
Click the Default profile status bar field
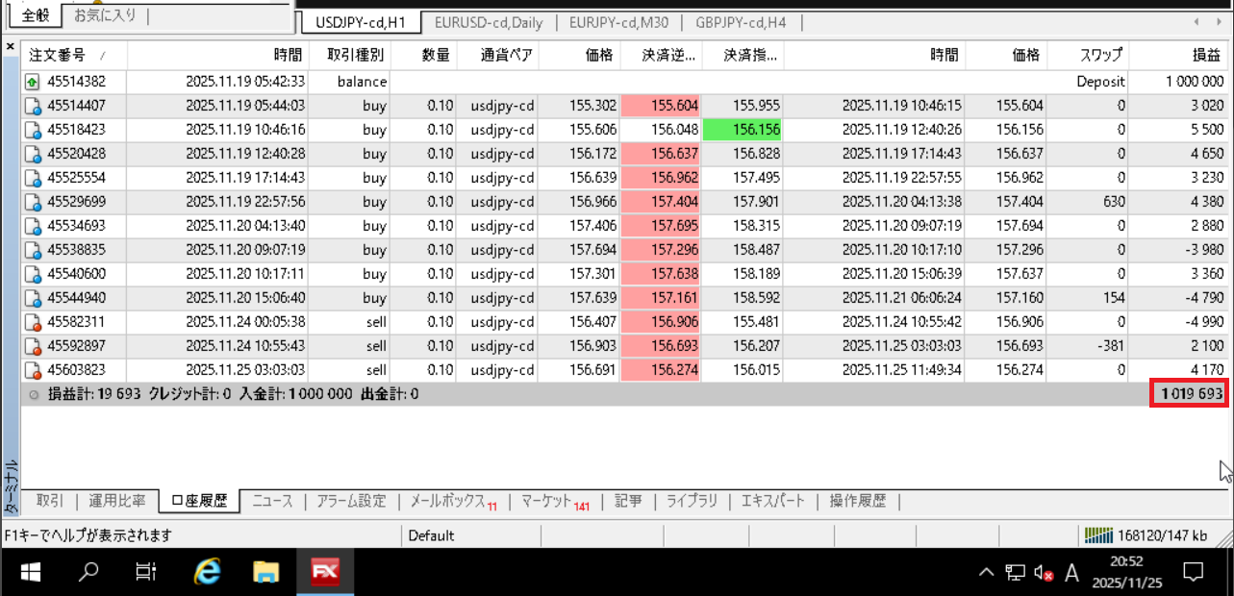431,535
